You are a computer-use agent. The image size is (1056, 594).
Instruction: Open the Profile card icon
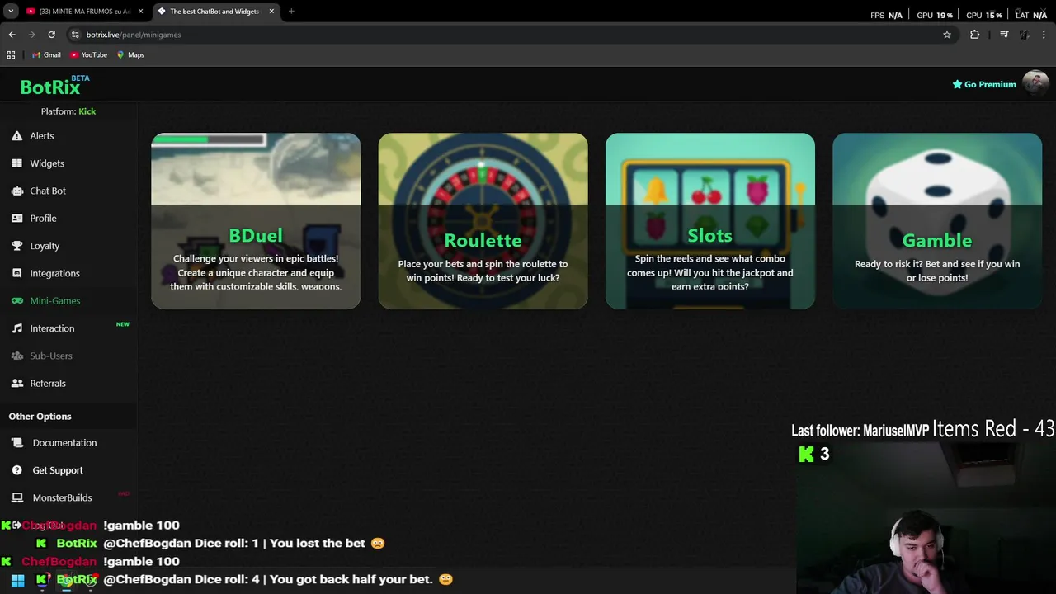coord(16,219)
